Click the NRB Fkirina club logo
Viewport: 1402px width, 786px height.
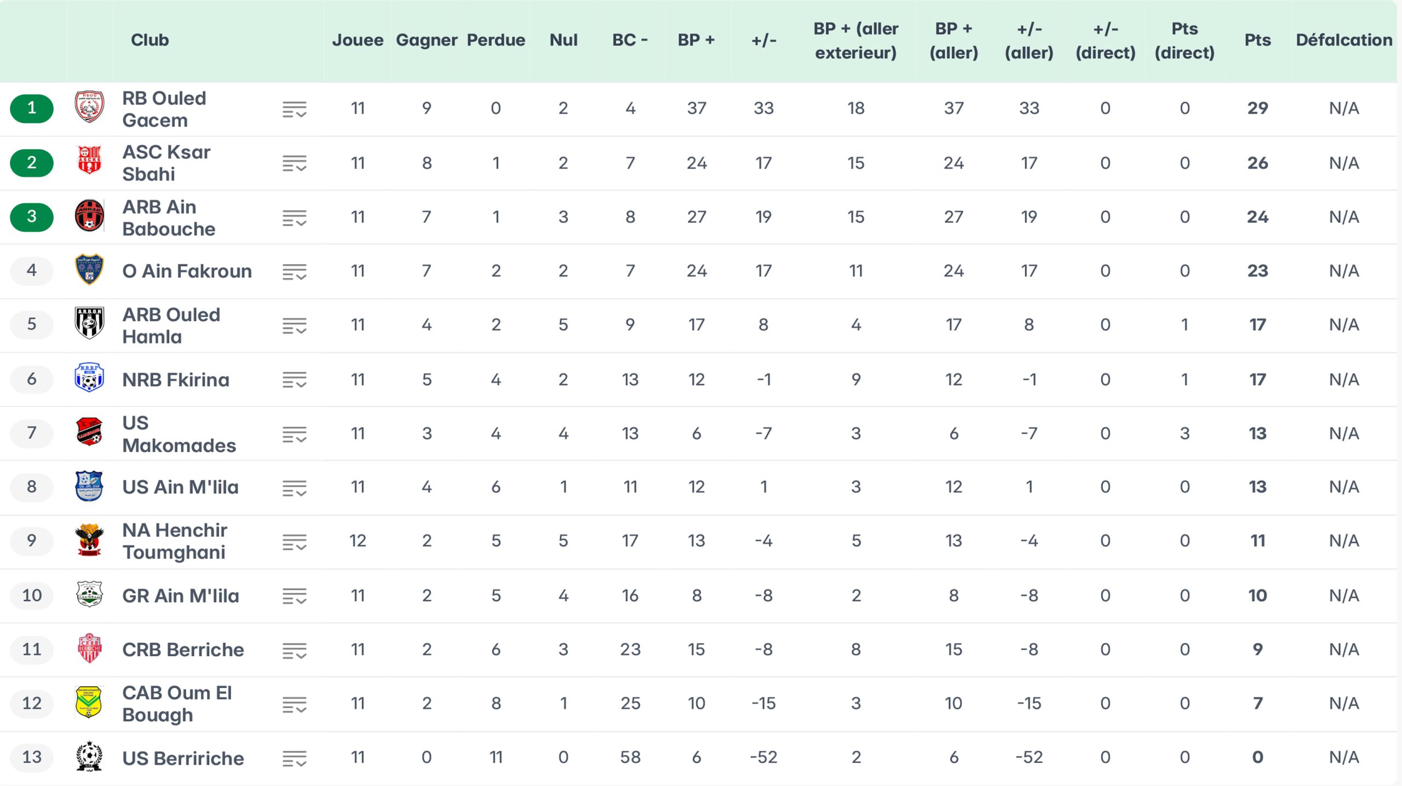(x=89, y=378)
